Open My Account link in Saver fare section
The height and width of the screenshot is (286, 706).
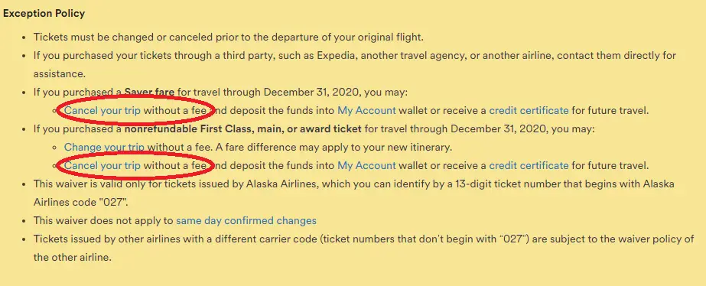[366, 110]
